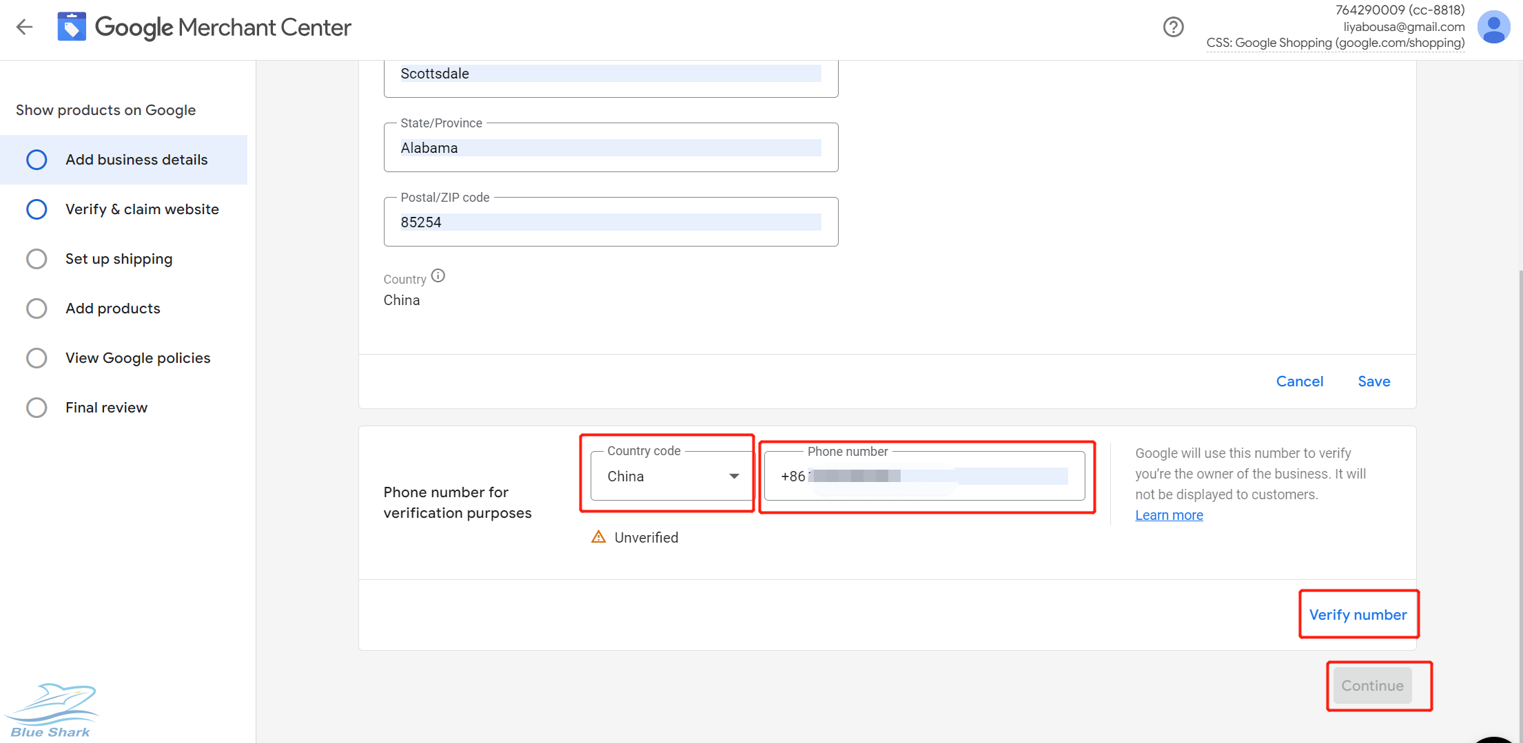Click the Unverified status text
This screenshot has width=1523, height=743.
646,538
